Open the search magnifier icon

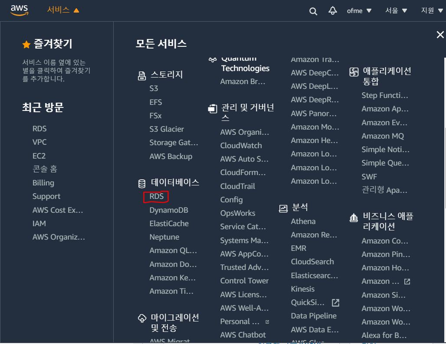point(313,11)
